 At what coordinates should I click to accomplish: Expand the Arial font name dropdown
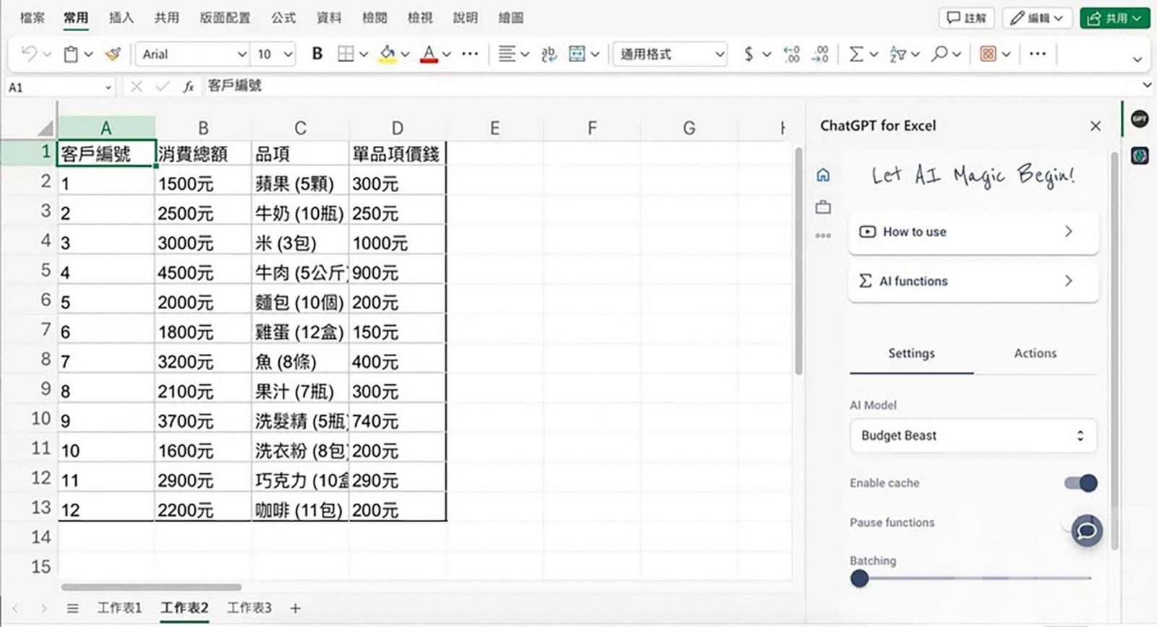[x=193, y=54]
